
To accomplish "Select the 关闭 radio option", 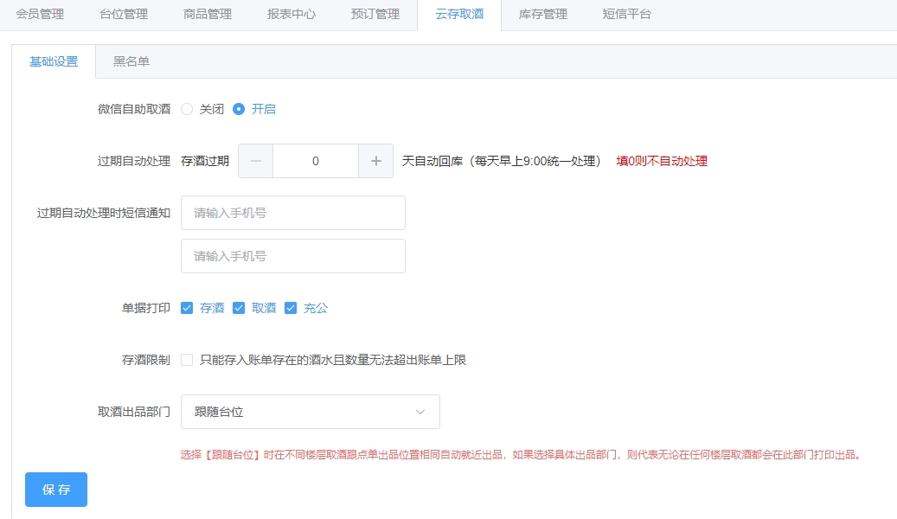I will pyautogui.click(x=187, y=109).
